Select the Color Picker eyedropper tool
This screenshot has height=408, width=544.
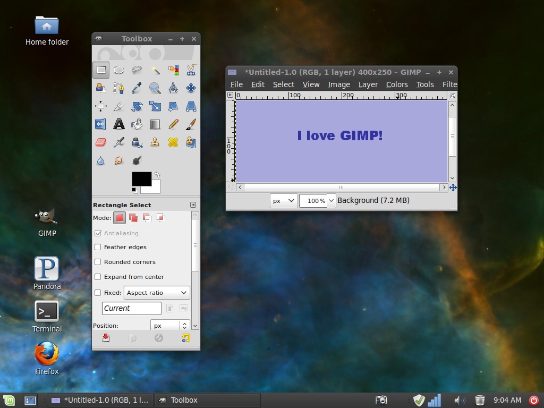click(x=137, y=88)
